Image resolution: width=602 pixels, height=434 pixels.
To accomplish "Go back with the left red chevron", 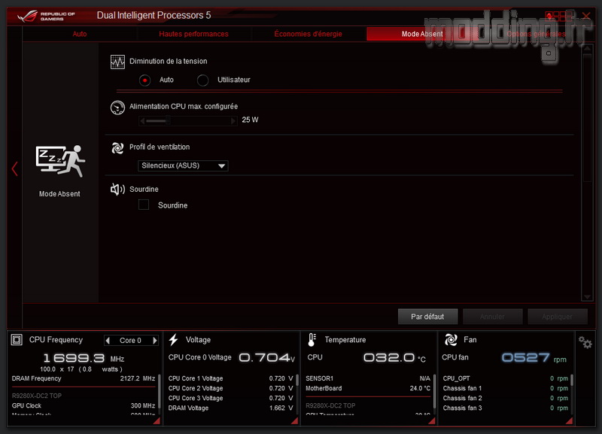I will (x=14, y=168).
